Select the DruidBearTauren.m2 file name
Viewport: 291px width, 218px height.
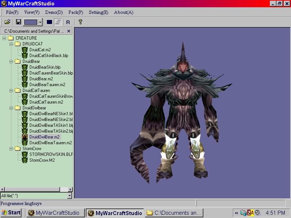click(x=47, y=85)
